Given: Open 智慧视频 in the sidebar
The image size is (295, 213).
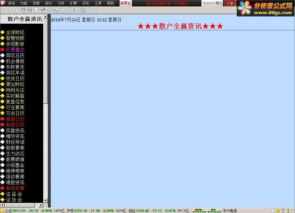Looking at the screenshot, I should point(15,38).
